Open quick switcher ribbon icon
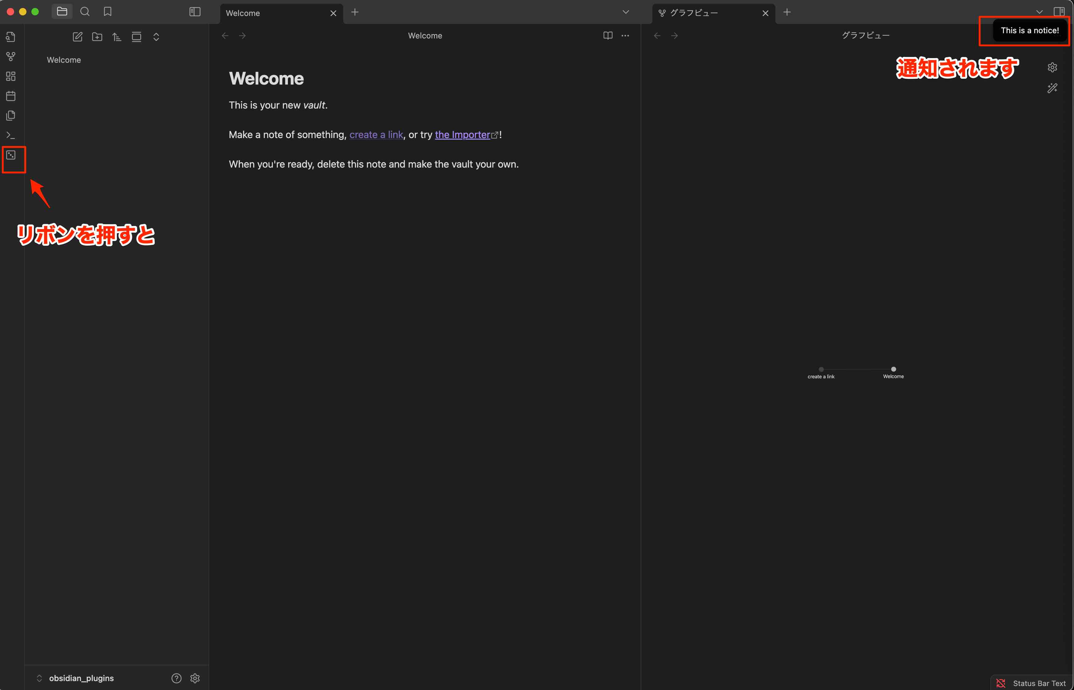The height and width of the screenshot is (690, 1074). point(11,37)
